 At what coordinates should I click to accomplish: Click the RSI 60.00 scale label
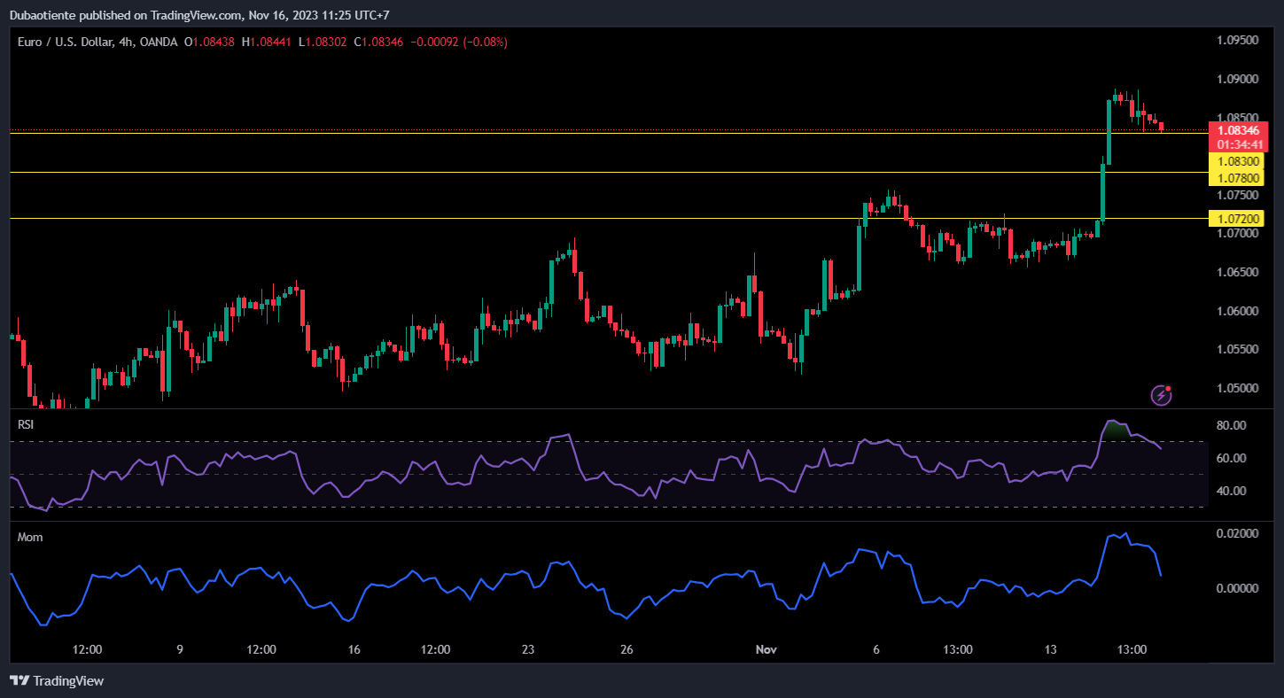pos(1233,458)
